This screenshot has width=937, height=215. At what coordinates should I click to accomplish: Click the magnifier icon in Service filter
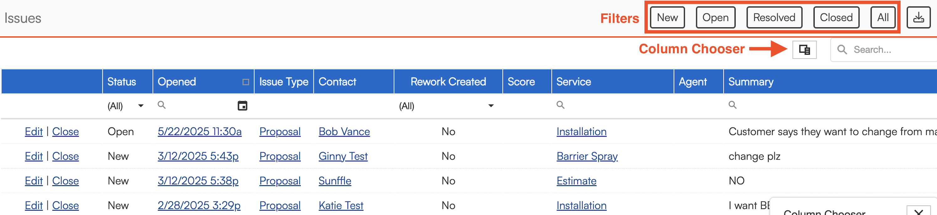pyautogui.click(x=560, y=105)
